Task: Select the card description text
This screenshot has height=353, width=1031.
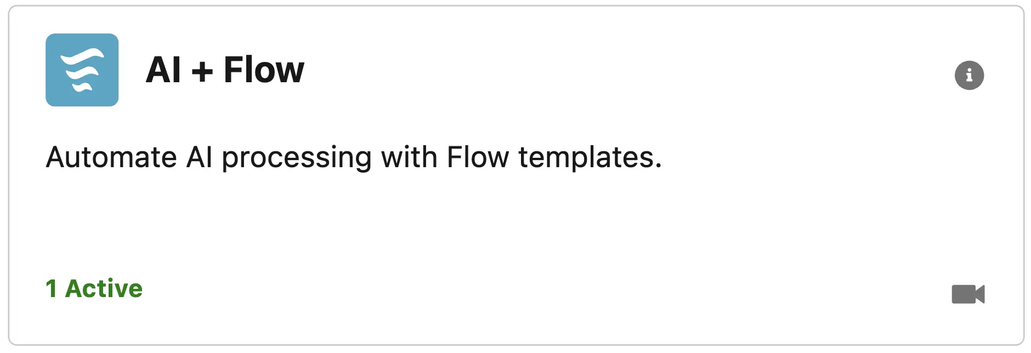Action: point(354,158)
